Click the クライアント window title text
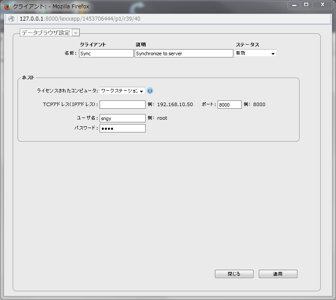Image resolution: width=336 pixels, height=300 pixels. coord(51,7)
